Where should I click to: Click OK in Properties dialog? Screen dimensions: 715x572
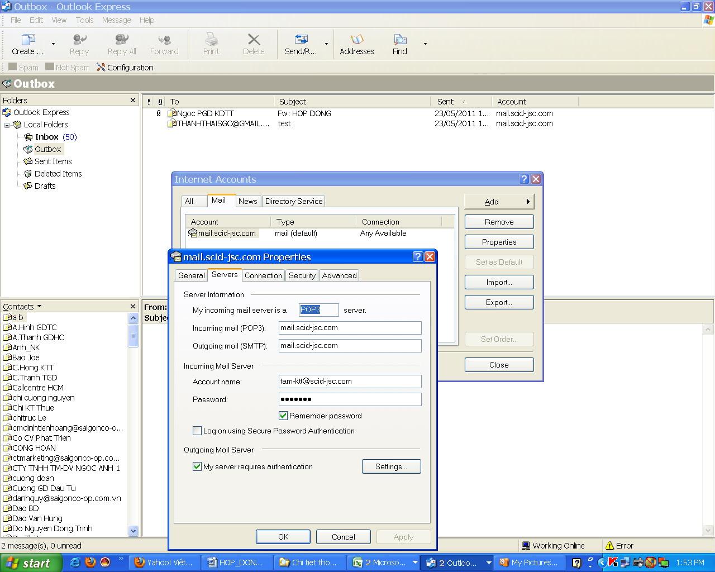click(x=283, y=537)
